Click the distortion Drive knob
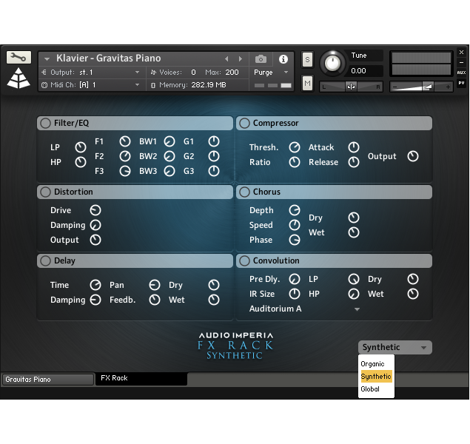 95,210
